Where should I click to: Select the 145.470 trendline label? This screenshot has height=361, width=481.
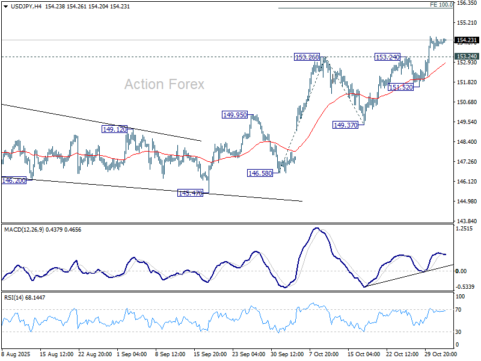189,193
